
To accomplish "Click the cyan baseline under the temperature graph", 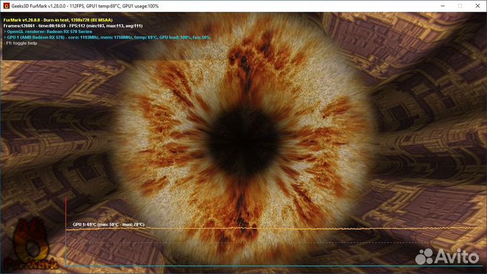I will [x=271, y=267].
